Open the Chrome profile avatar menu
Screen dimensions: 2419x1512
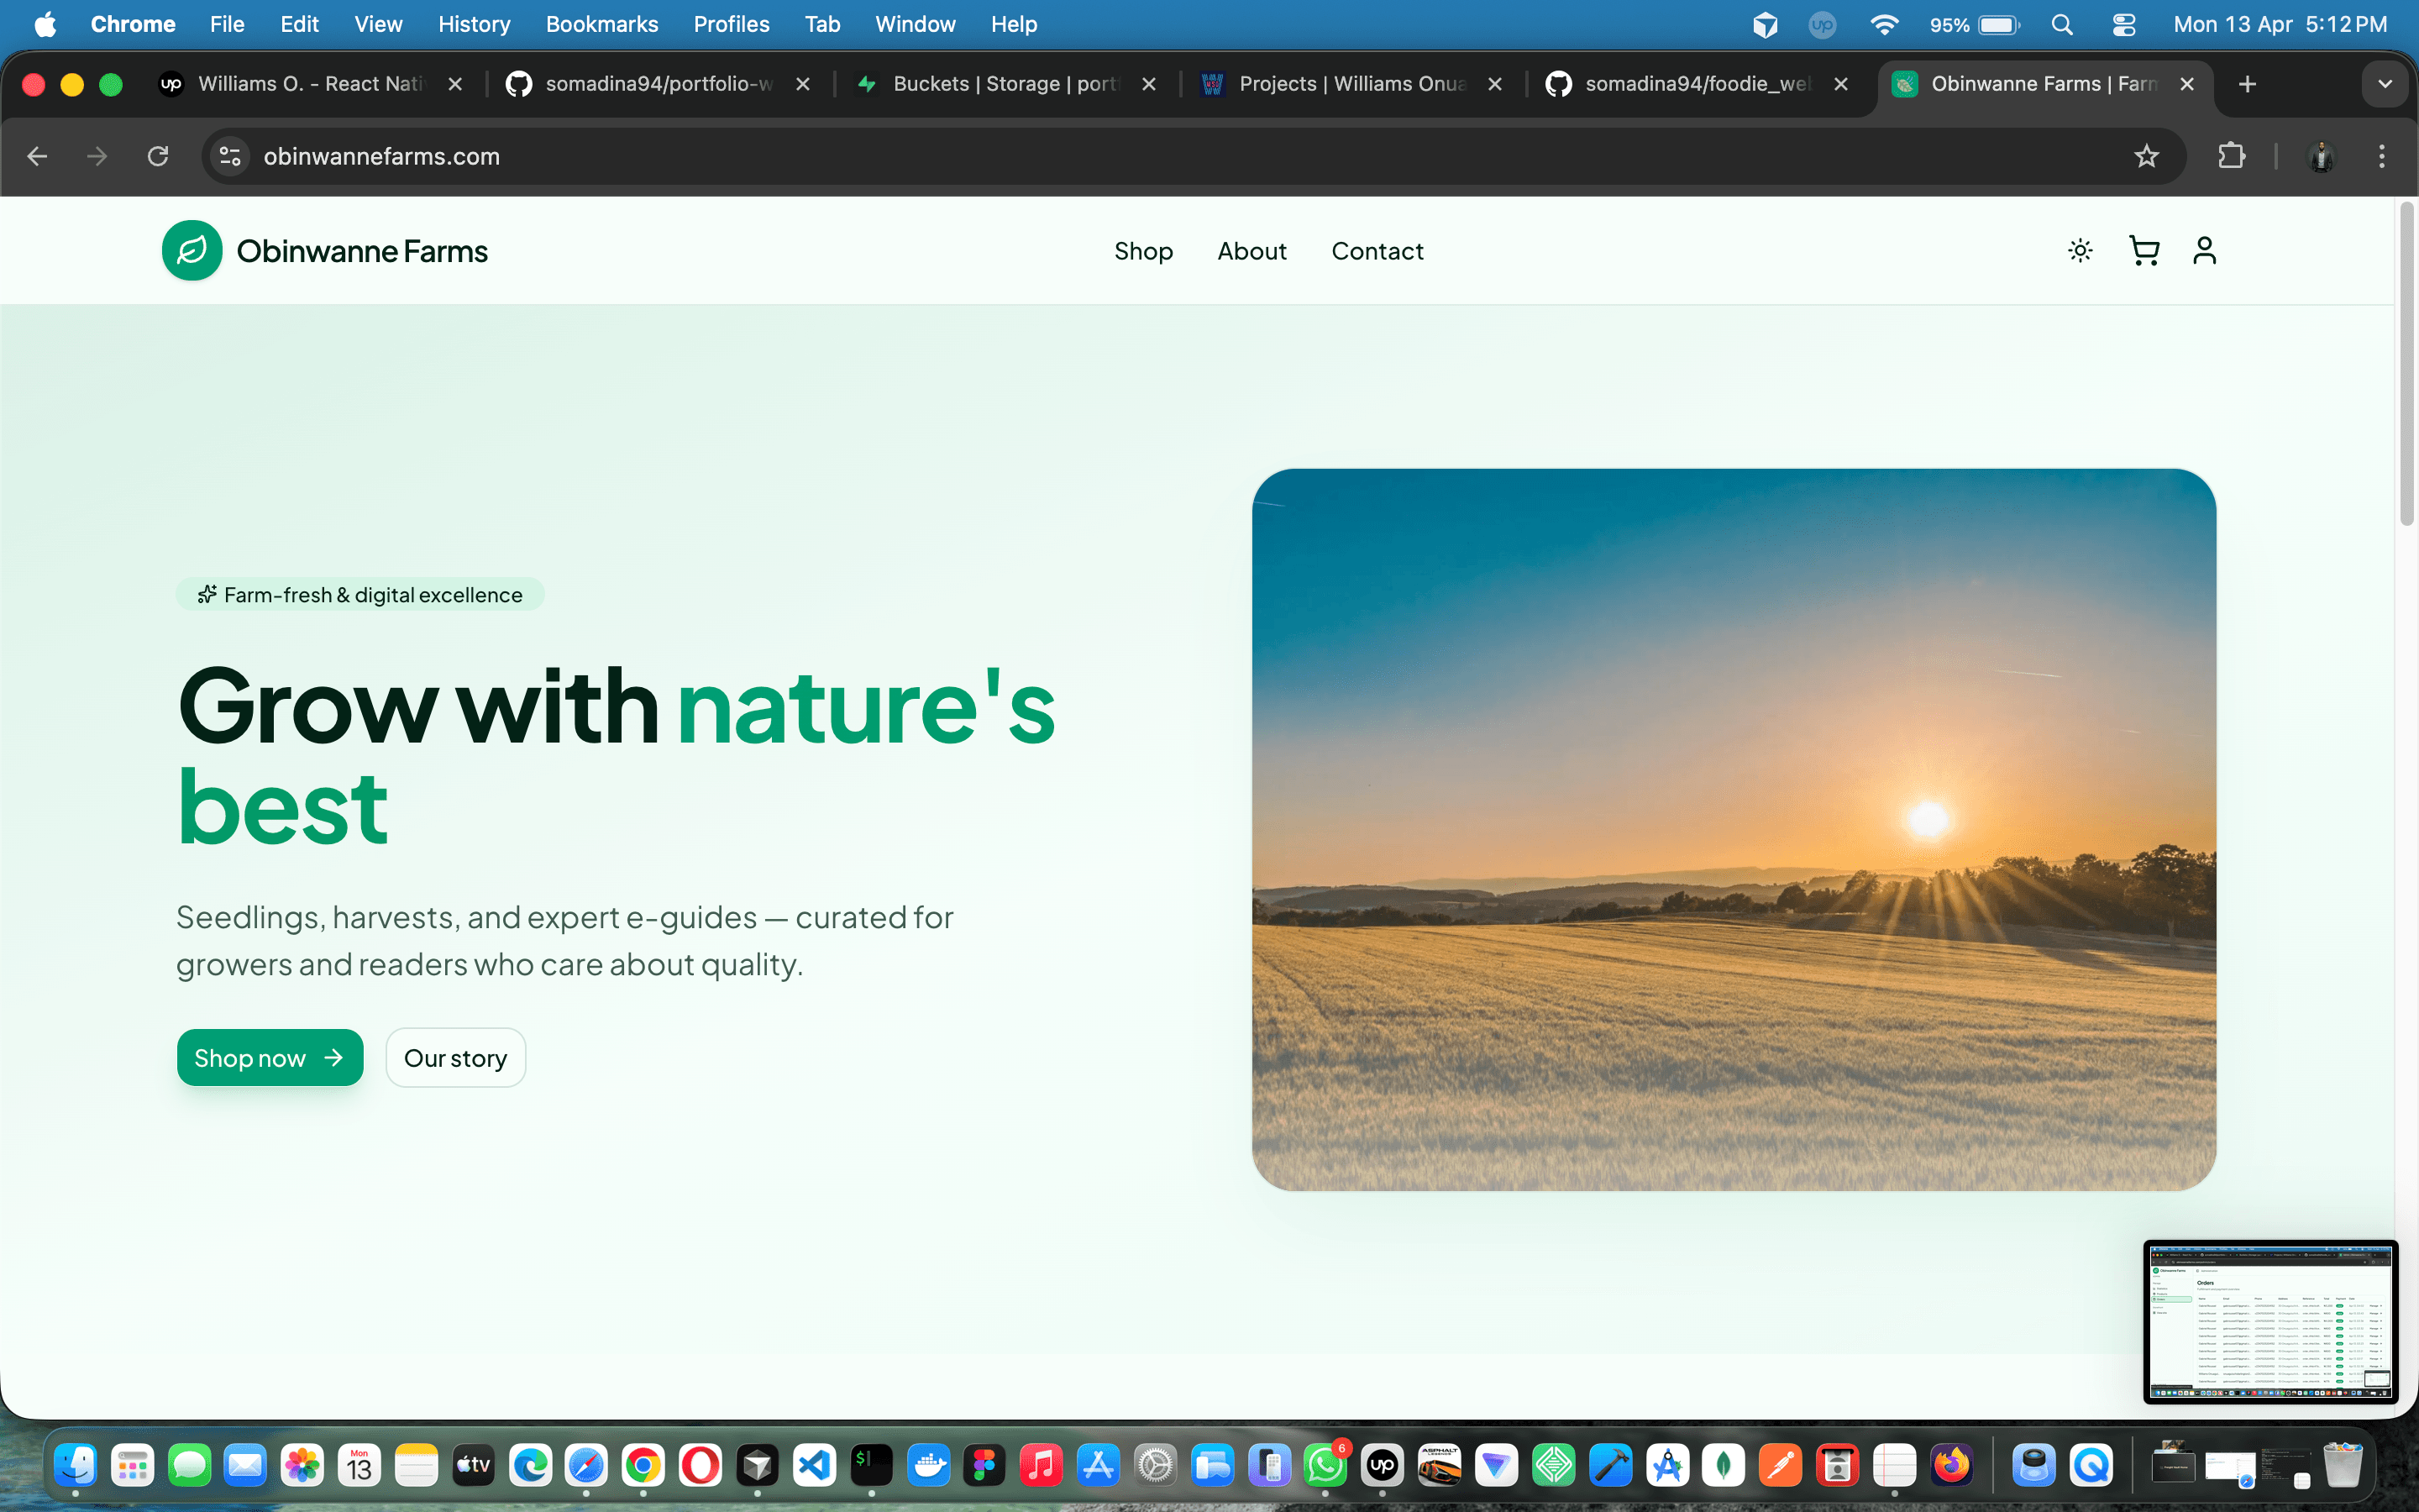click(2321, 156)
